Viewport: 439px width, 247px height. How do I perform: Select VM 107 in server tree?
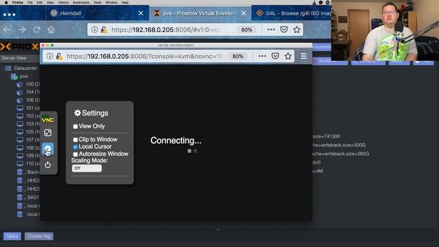tap(32, 139)
